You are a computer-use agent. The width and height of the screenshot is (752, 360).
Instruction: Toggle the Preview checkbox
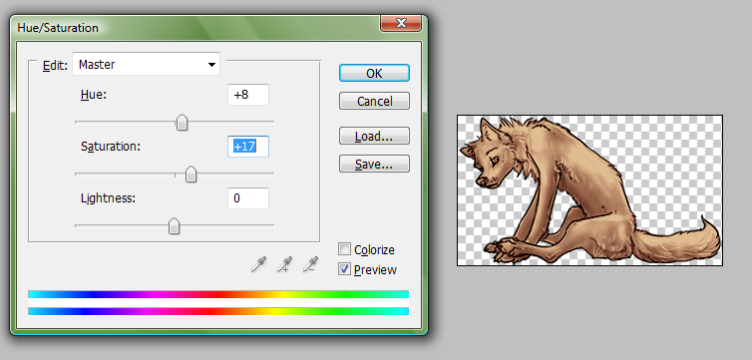[344, 269]
